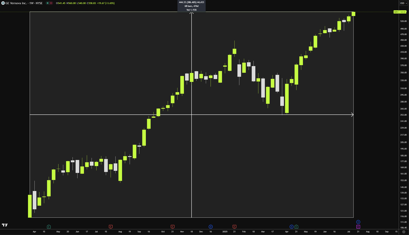This screenshot has height=235, width=409.
Task: Click the 106.40 price scale label
Action: [x=404, y=227]
